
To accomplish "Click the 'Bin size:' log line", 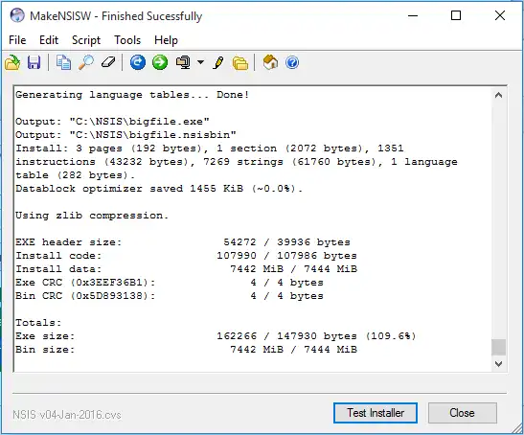I will coord(186,350).
